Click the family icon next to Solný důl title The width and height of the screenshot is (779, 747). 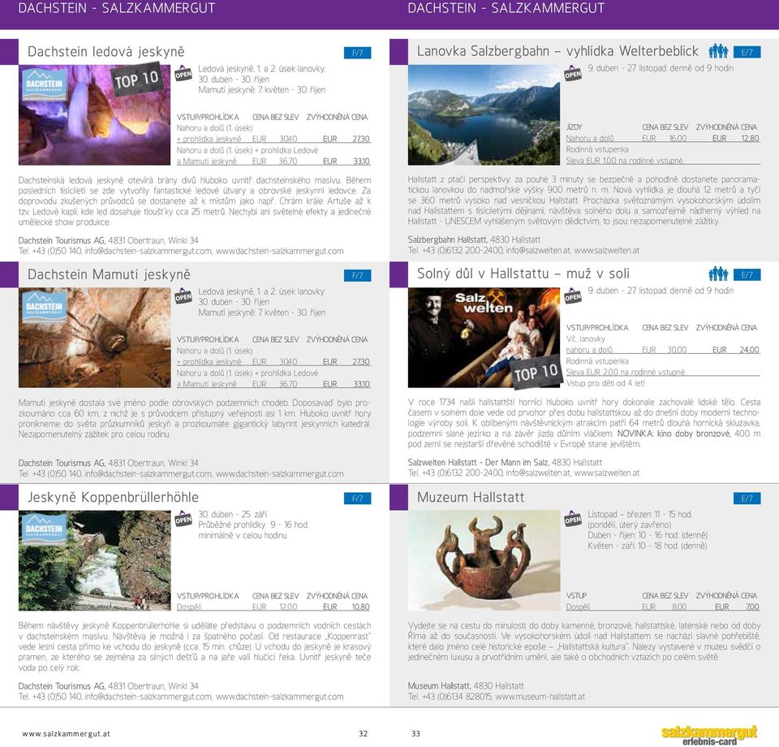coord(718,274)
